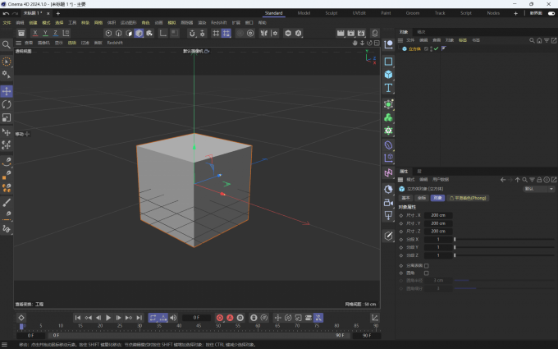
Task: Adjust the 分段 Y slider
Action: click(505, 247)
